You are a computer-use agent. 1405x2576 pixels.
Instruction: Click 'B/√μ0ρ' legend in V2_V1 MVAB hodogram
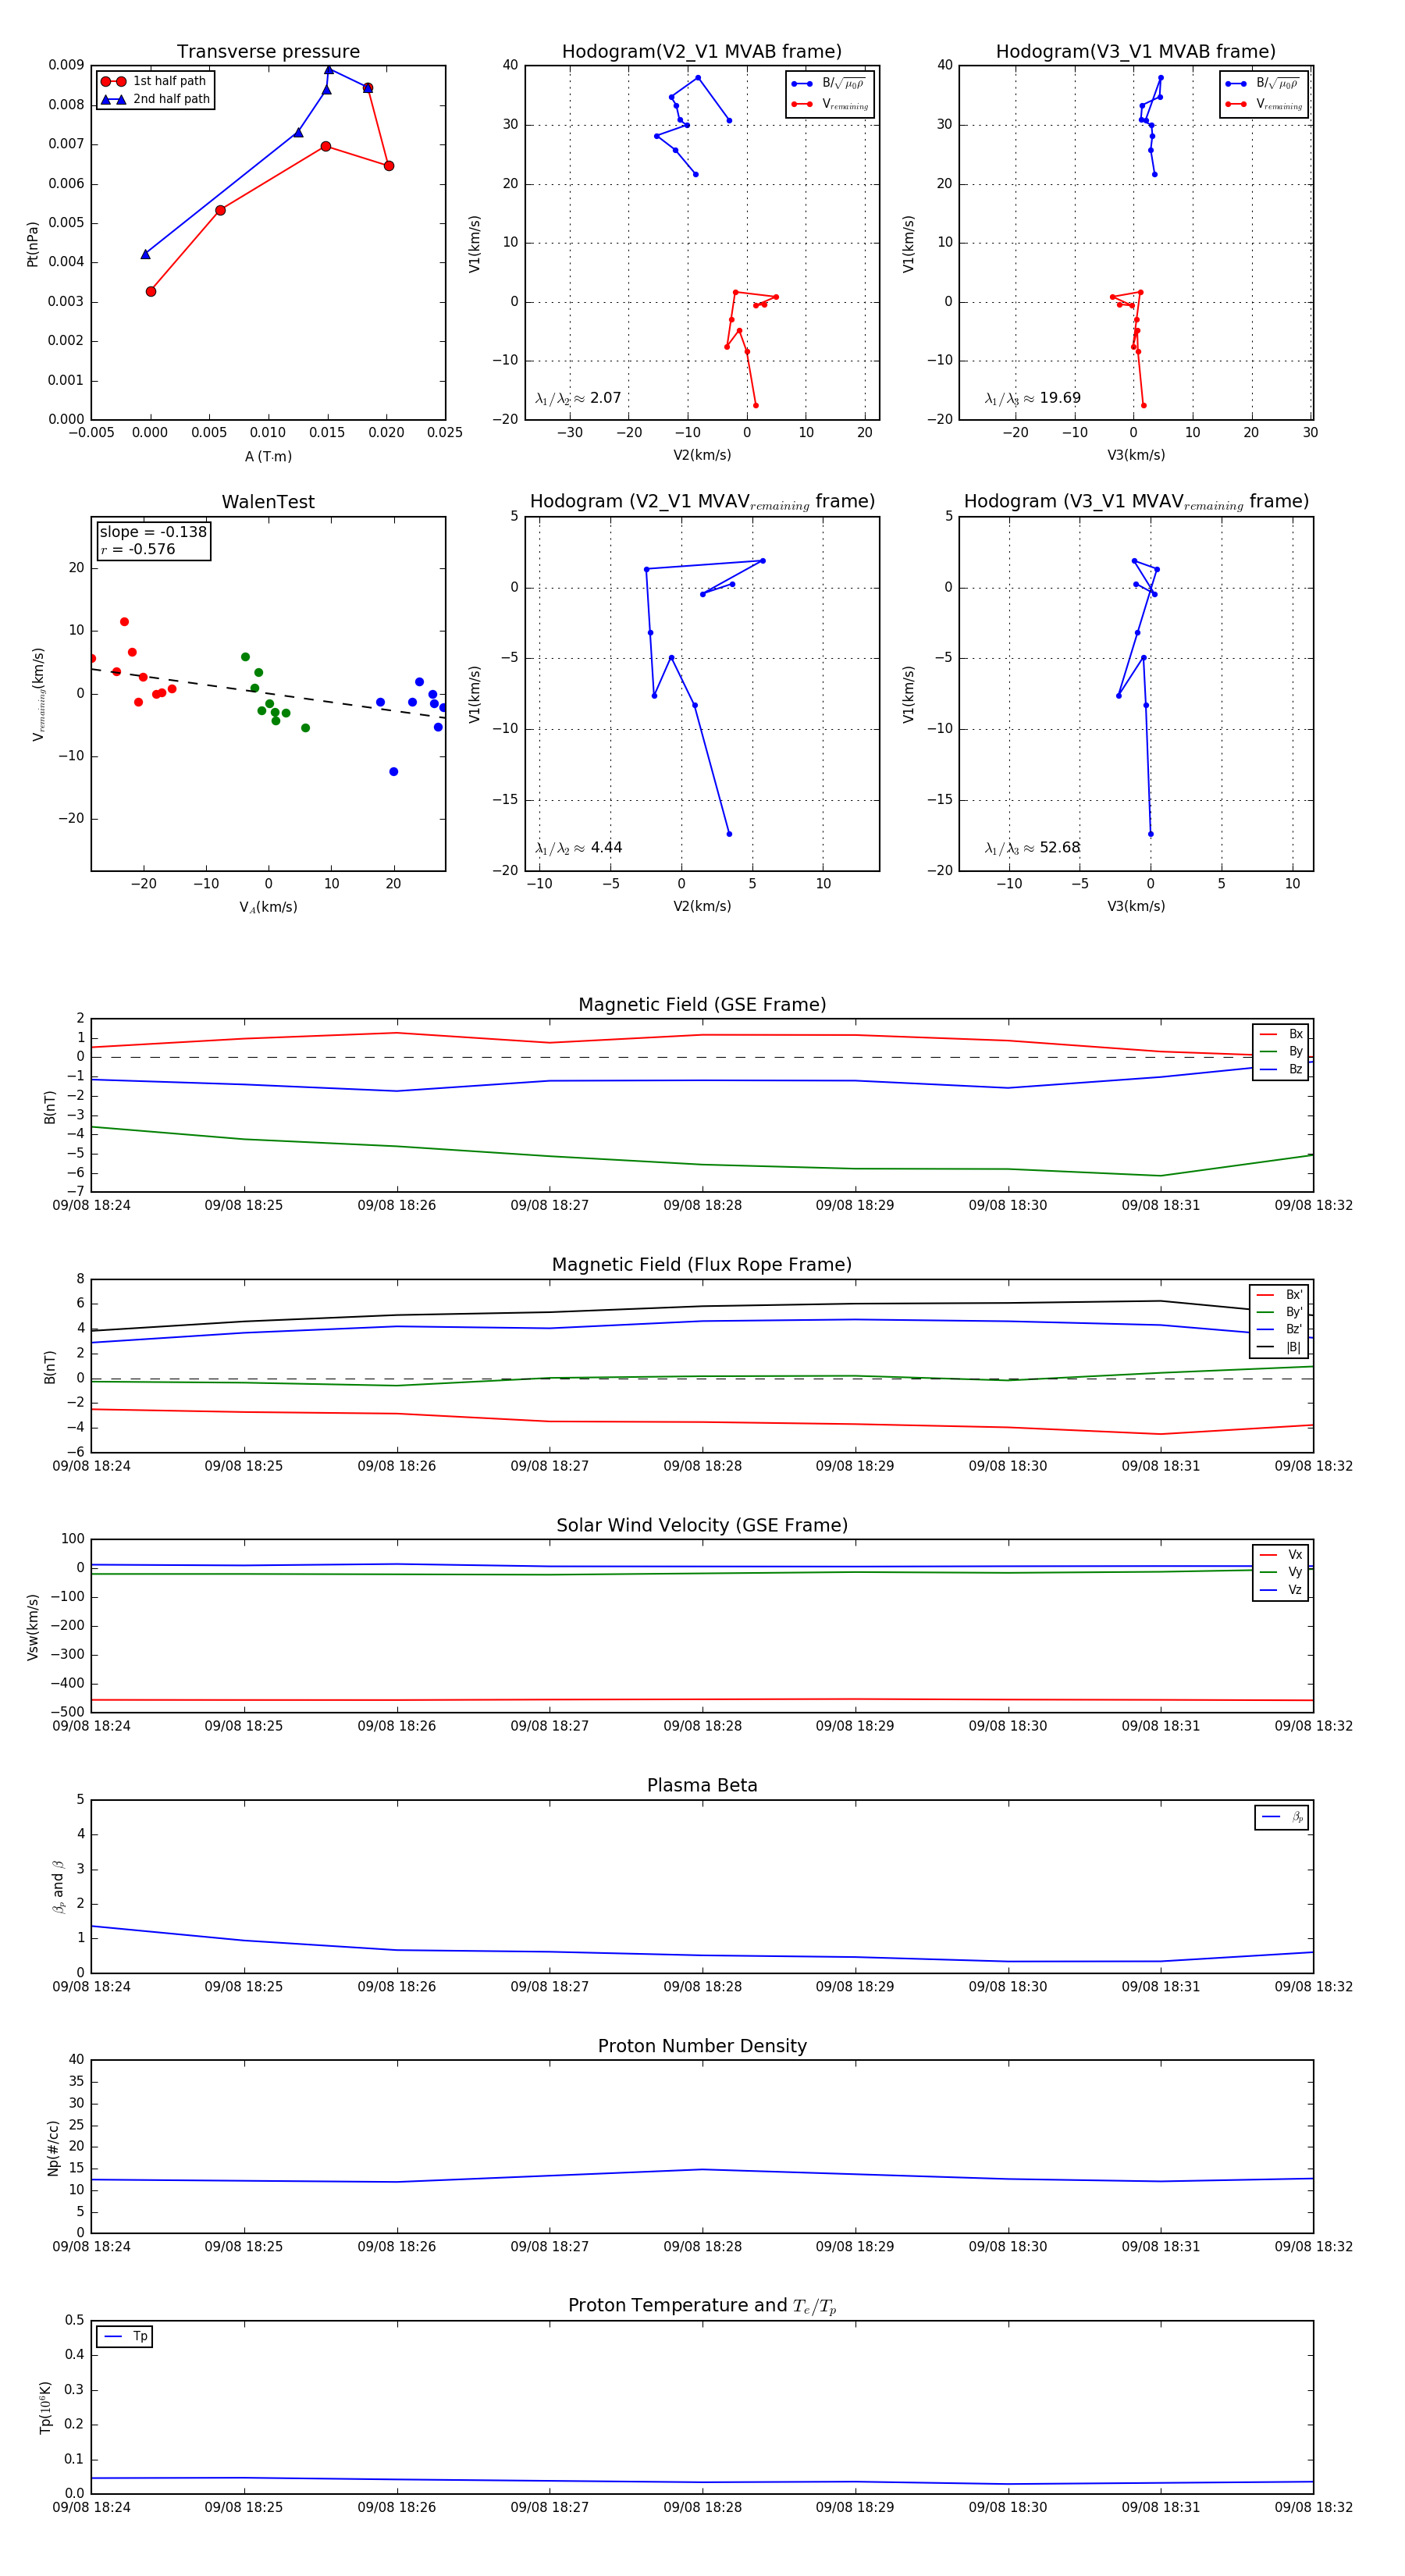coord(829,84)
